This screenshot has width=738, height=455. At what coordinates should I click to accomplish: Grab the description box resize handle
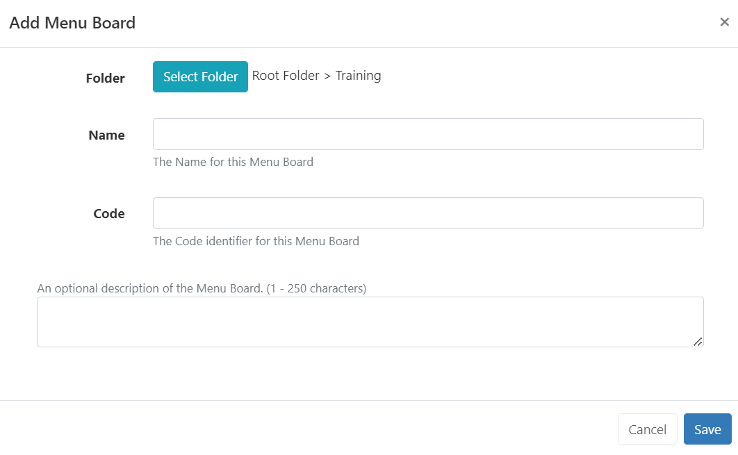(x=698, y=341)
